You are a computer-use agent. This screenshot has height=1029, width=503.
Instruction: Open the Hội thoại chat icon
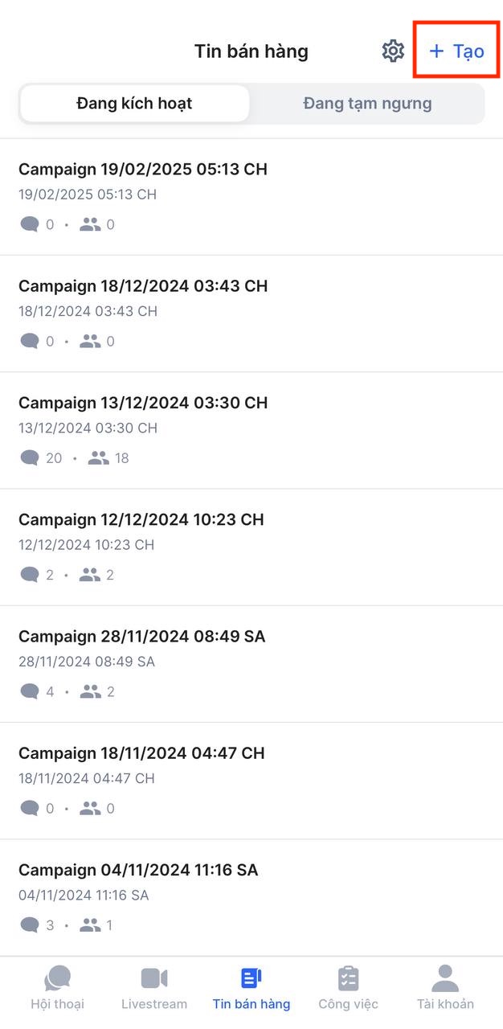coord(57,978)
